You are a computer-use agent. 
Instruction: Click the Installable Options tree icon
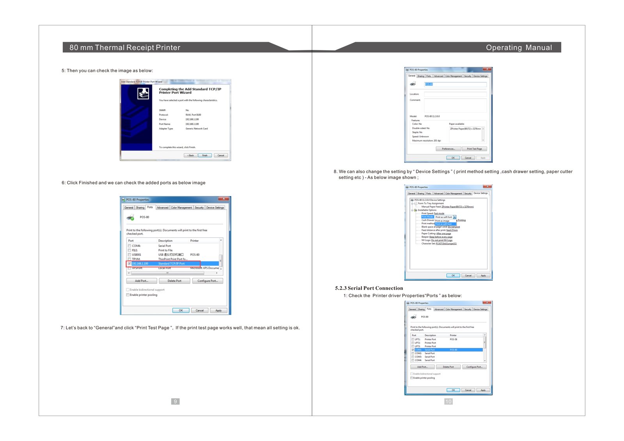(x=416, y=210)
